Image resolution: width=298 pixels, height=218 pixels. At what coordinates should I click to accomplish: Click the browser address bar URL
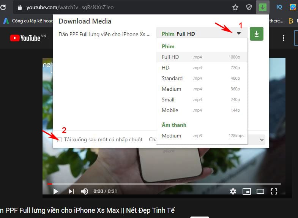70,7
